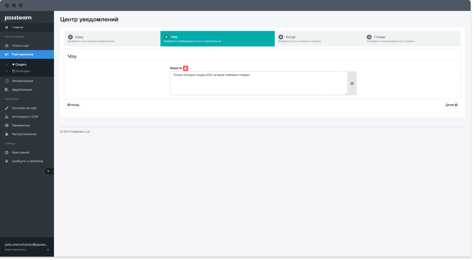Delete the Новости field with red trash icon
Screen dimensions: 474x260
click(x=186, y=68)
